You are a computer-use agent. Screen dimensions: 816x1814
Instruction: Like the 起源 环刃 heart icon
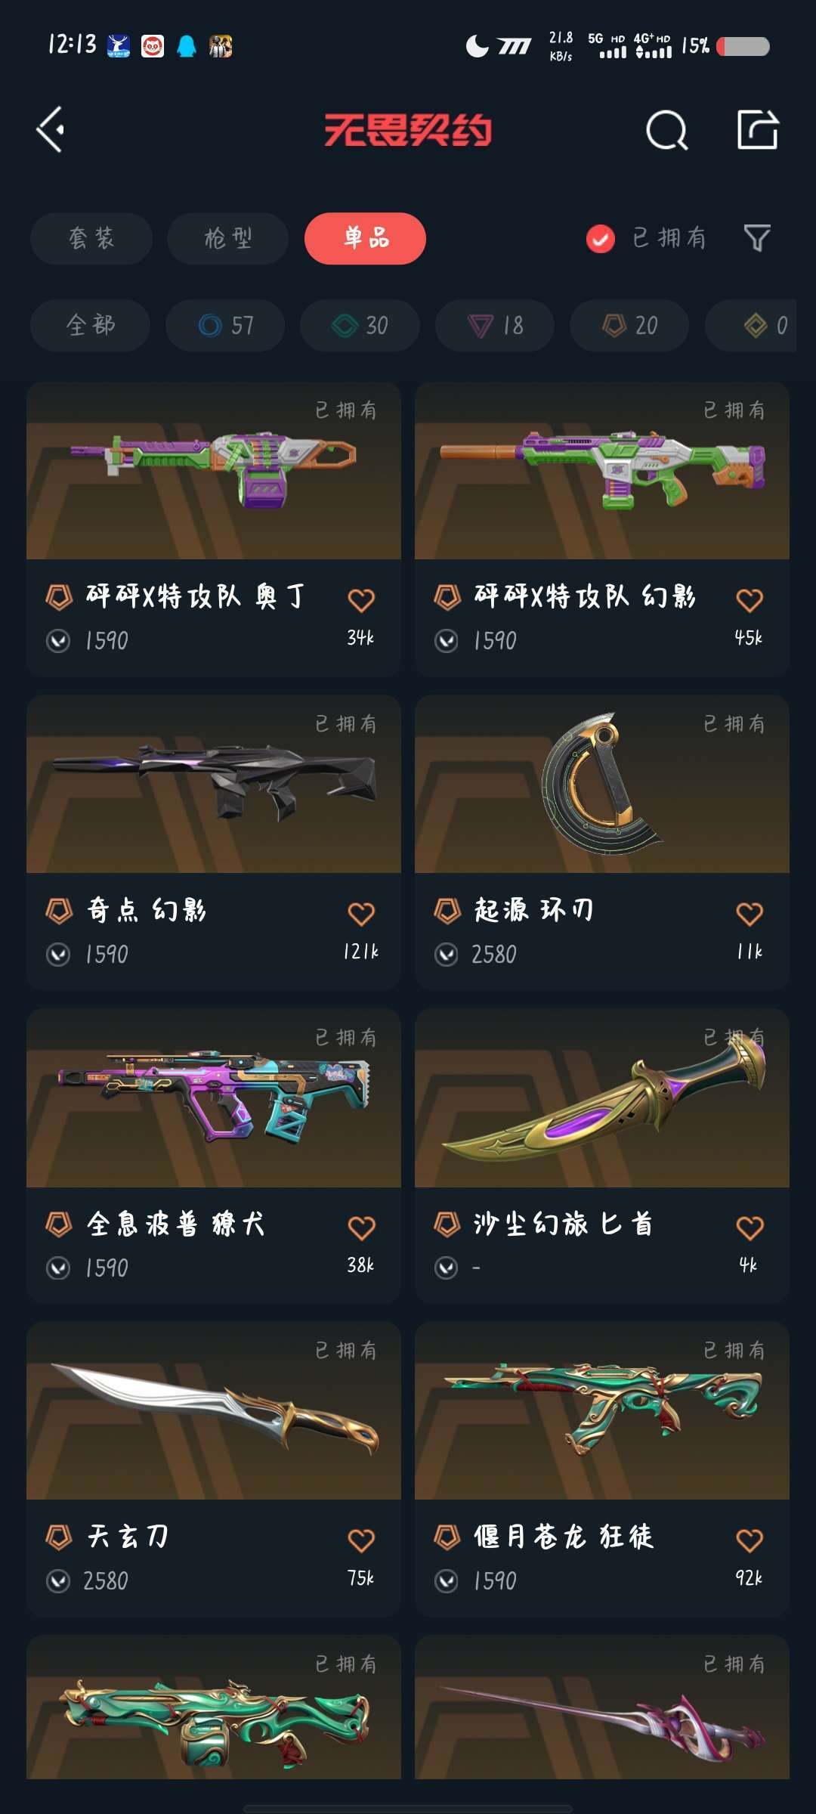click(x=750, y=915)
